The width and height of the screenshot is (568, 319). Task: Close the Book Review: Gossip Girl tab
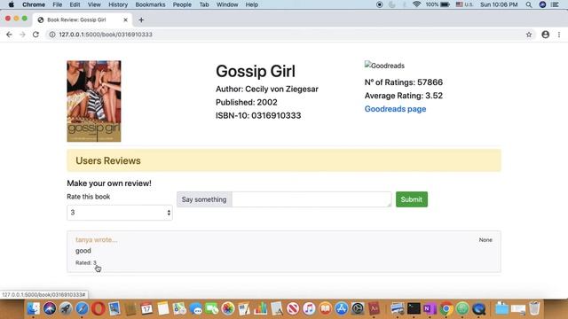coord(125,19)
